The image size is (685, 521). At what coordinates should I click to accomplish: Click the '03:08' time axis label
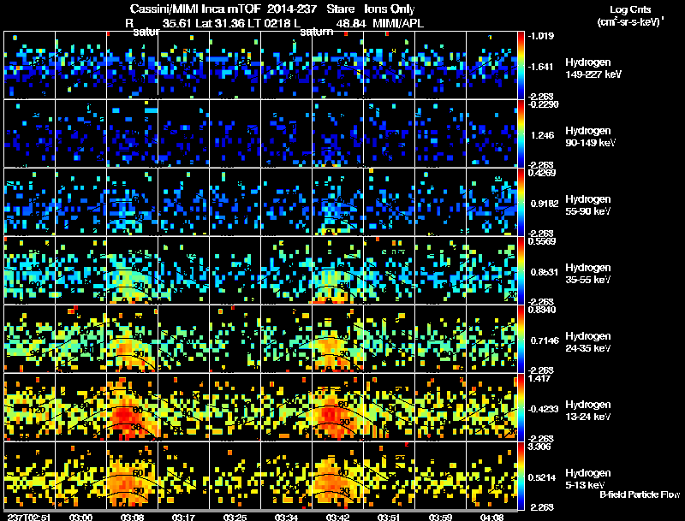click(x=133, y=517)
